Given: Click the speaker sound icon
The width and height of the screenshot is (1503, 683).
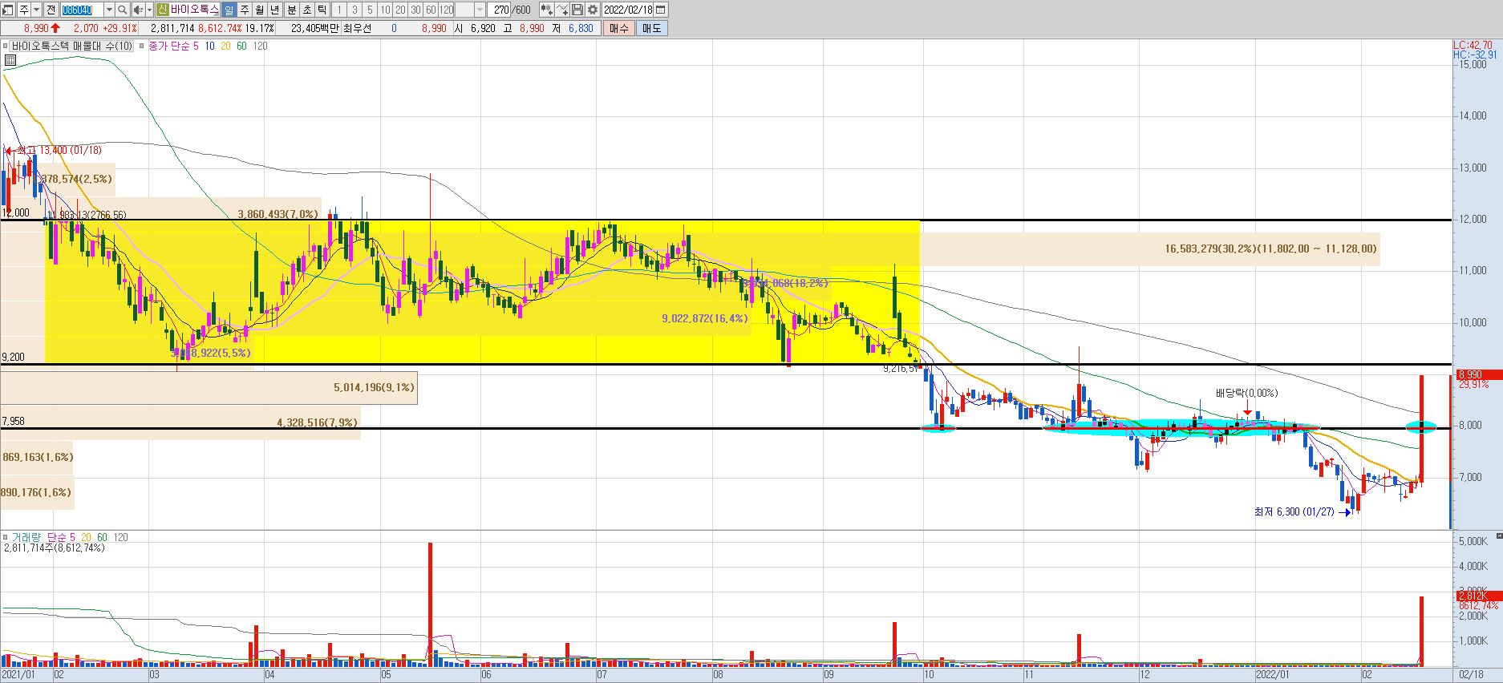Looking at the screenshot, I should pyautogui.click(x=137, y=10).
